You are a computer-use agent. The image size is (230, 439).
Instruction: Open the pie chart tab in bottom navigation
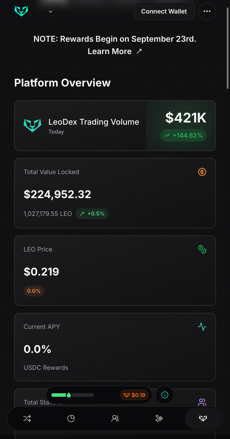coord(71,418)
